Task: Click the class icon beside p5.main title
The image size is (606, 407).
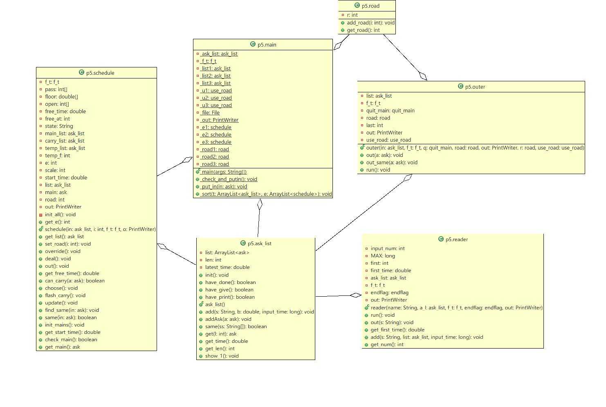Action: pyautogui.click(x=253, y=44)
